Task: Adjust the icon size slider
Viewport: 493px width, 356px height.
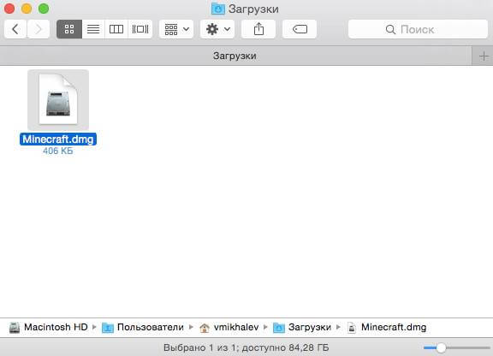Action: tap(441, 347)
